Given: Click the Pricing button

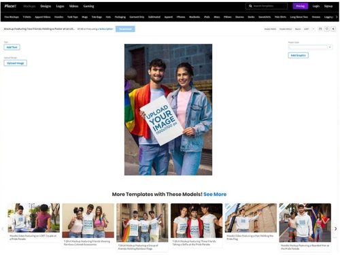Looking at the screenshot, I should point(300,6).
